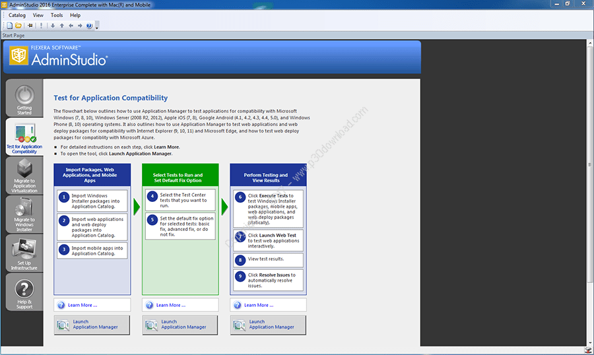594x355 pixels.
Task: Click the Open folder toolbar icon
Action: (18, 26)
